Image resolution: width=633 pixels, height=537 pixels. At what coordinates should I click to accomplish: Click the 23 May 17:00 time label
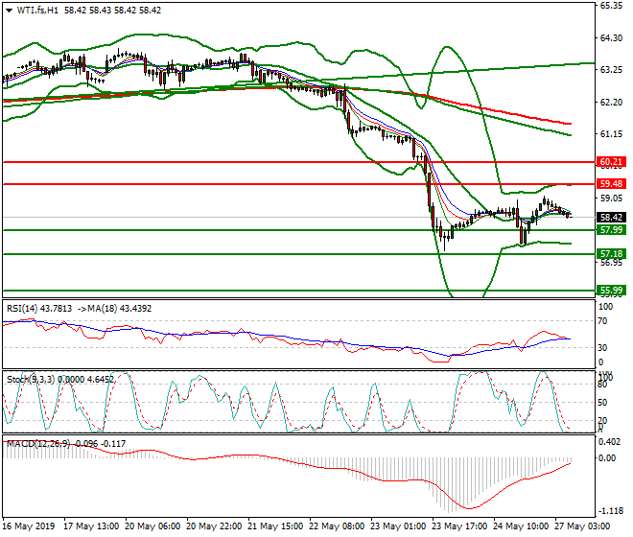[x=459, y=526]
